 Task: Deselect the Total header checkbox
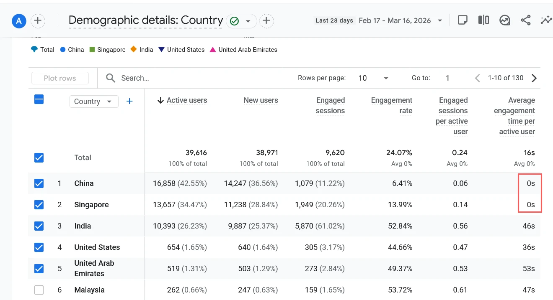coord(39,158)
